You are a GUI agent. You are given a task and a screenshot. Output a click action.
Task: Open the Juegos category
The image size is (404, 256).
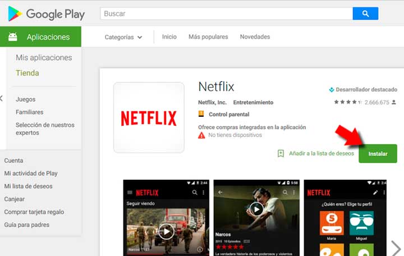tap(25, 99)
